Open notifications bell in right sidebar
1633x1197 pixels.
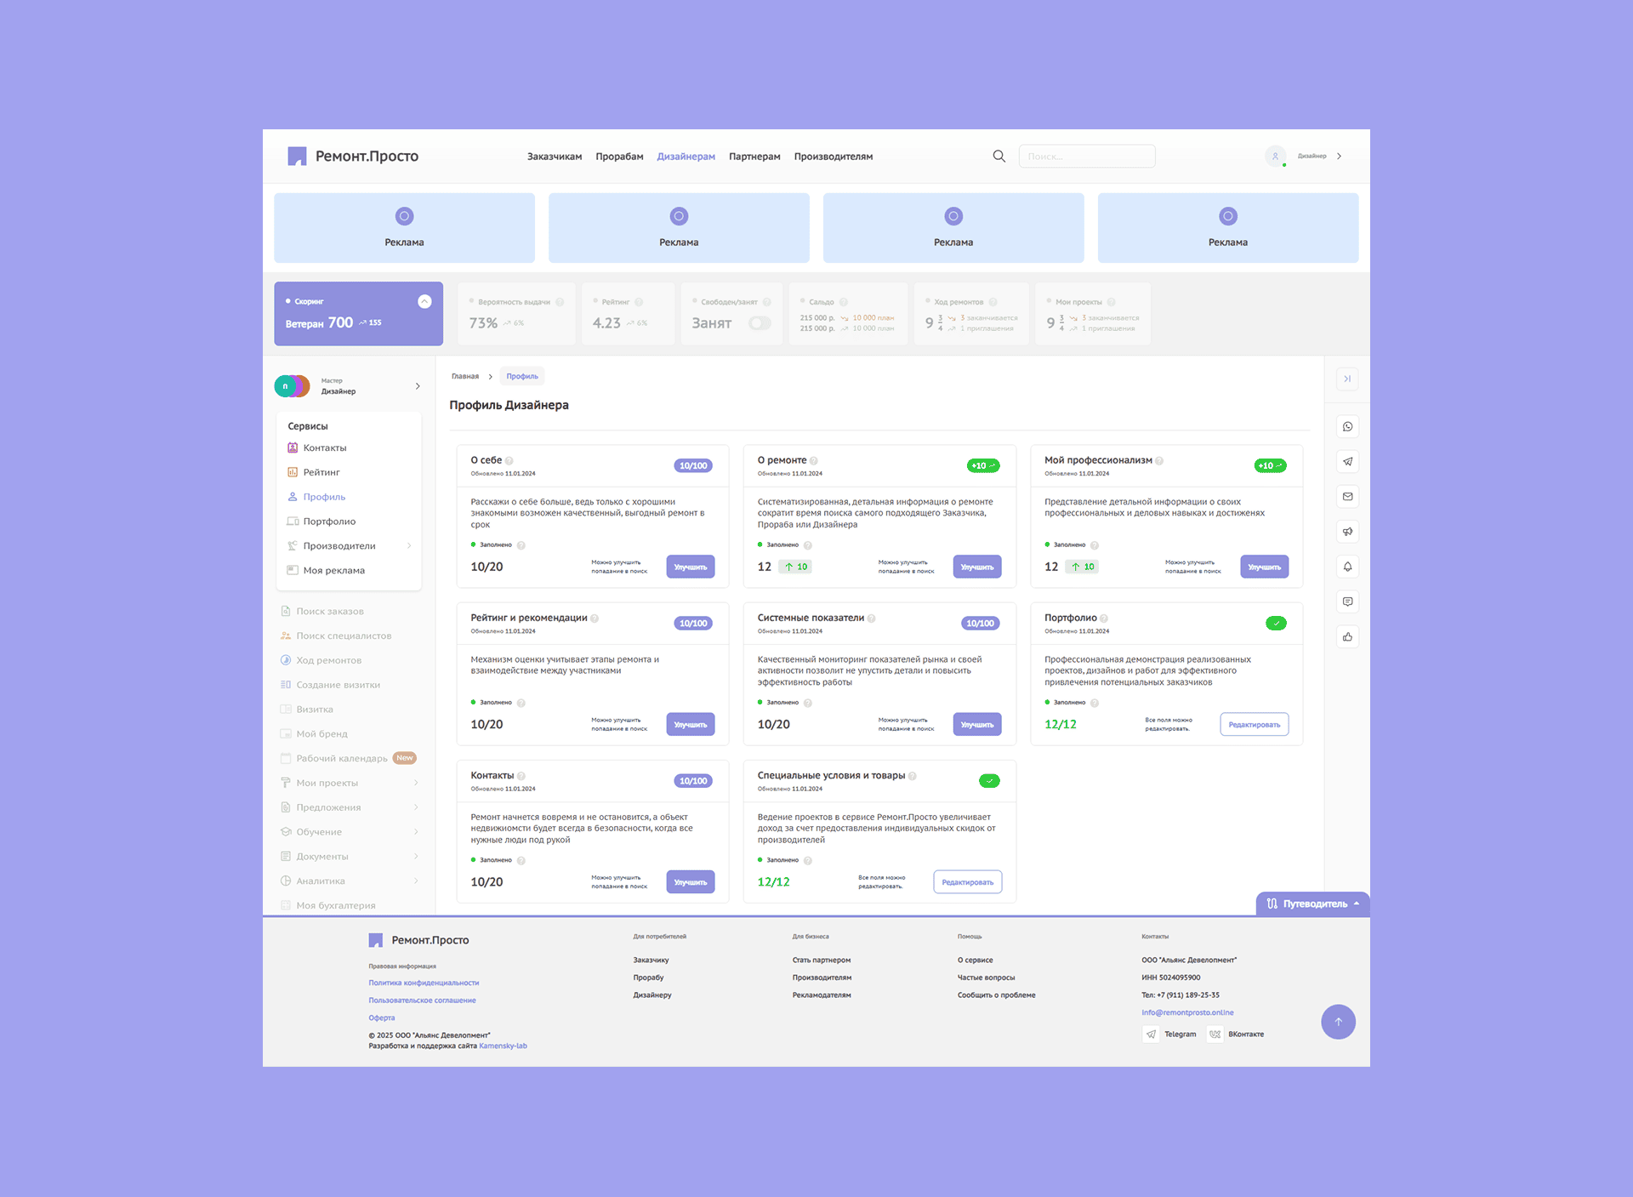[1347, 567]
